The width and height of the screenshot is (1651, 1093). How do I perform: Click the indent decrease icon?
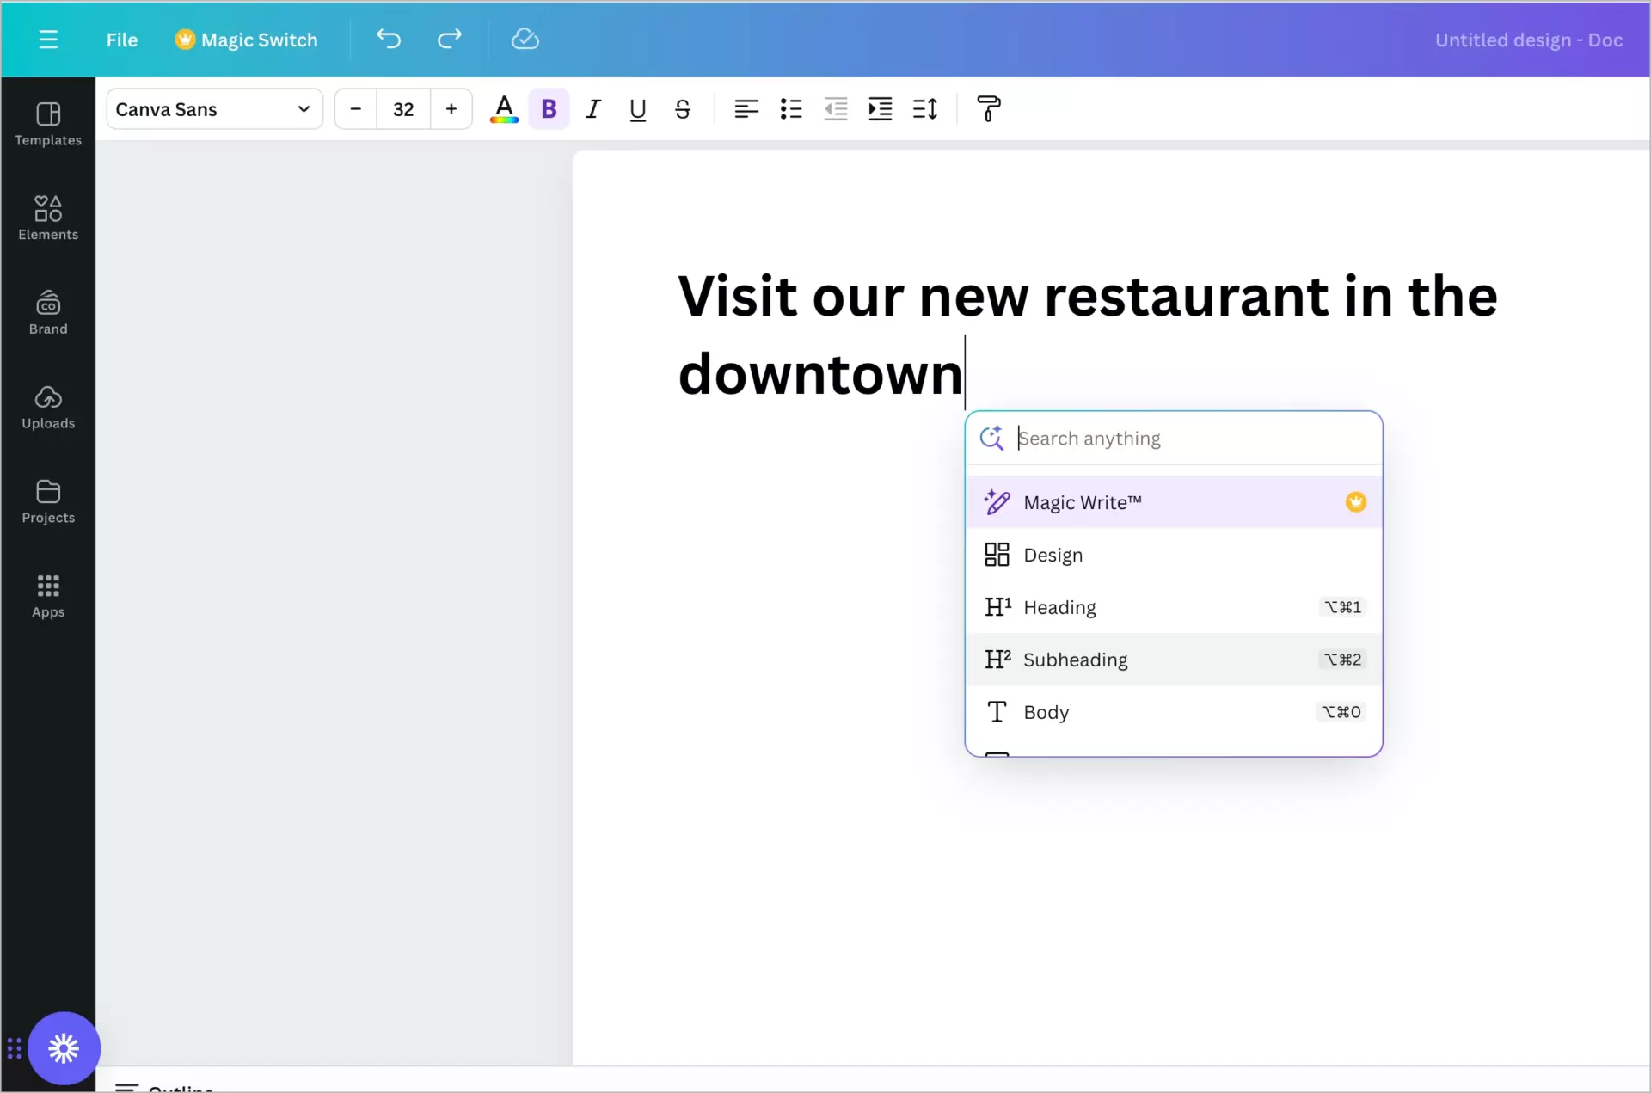[x=834, y=108]
